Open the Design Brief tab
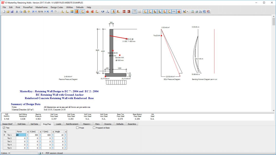This screenshot has width=276, height=155. tap(7, 124)
